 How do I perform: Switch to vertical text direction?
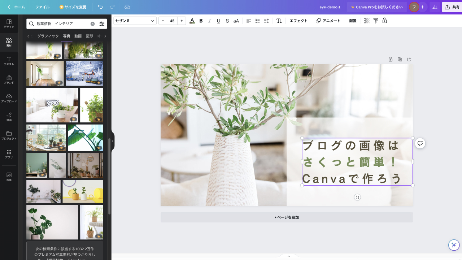tap(279, 21)
